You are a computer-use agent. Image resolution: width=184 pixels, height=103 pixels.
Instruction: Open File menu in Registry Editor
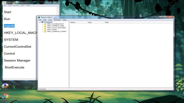pyautogui.click(x=40, y=20)
